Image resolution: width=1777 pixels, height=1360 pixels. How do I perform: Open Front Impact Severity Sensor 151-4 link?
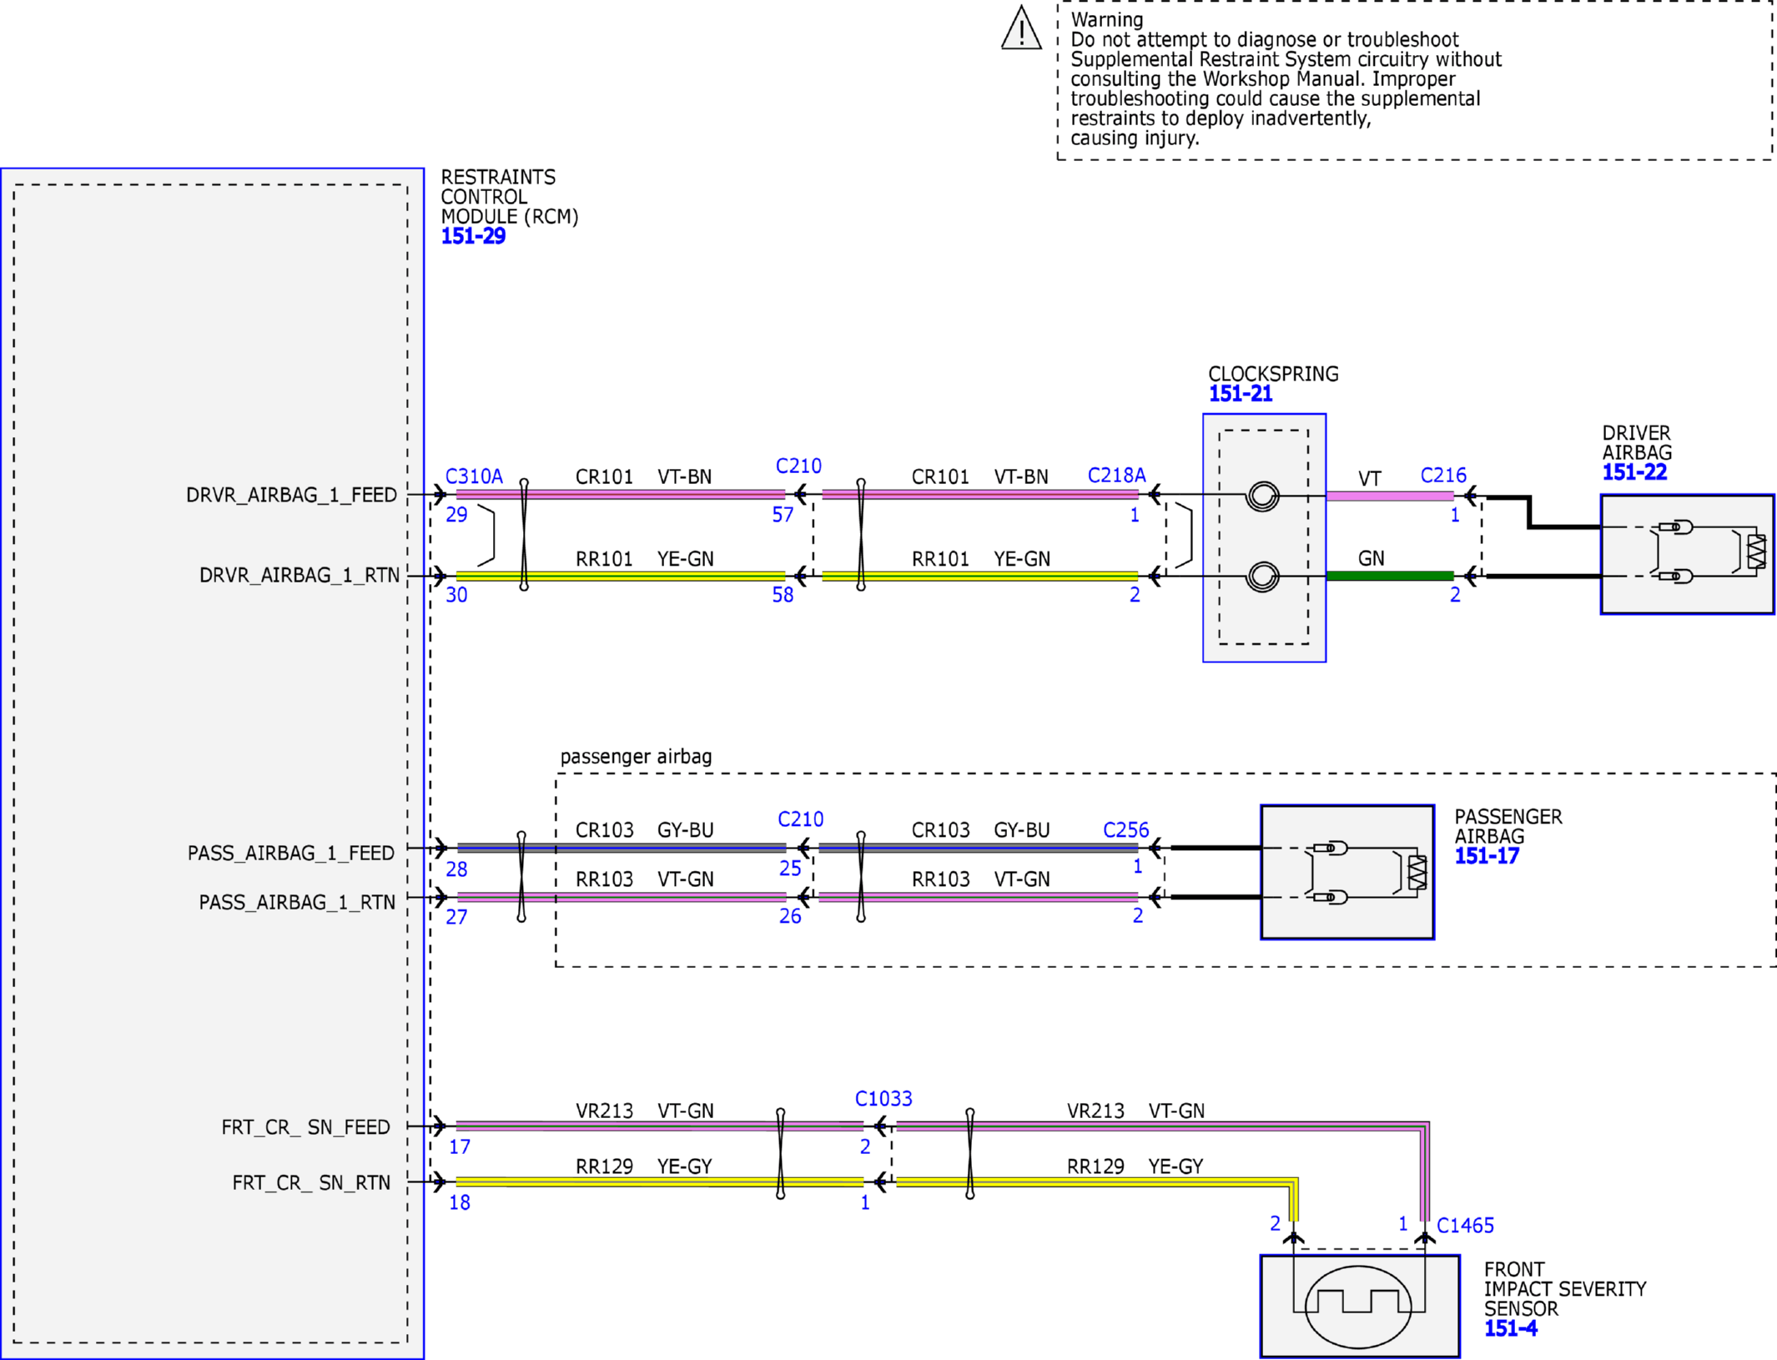click(x=1510, y=1328)
